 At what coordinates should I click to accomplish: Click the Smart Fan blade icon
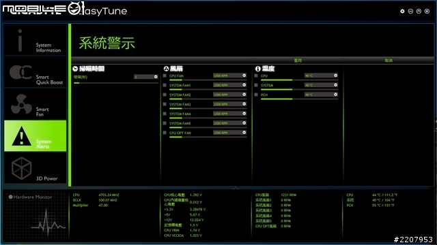click(21, 104)
